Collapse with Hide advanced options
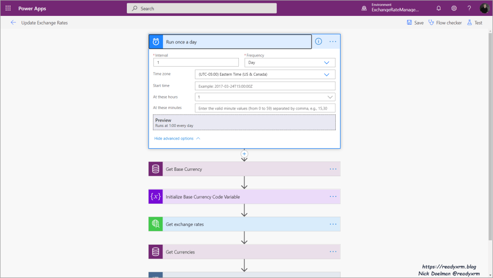Screen dimensions: 493x278 [x=177, y=139]
